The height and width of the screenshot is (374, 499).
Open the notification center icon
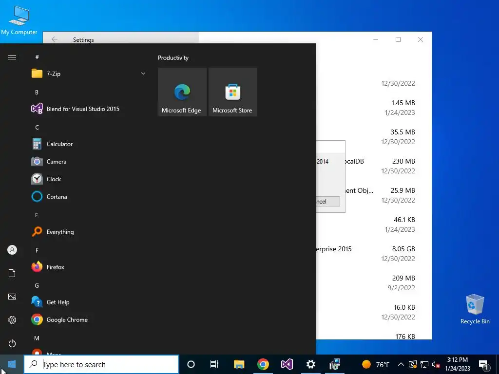tap(484, 365)
